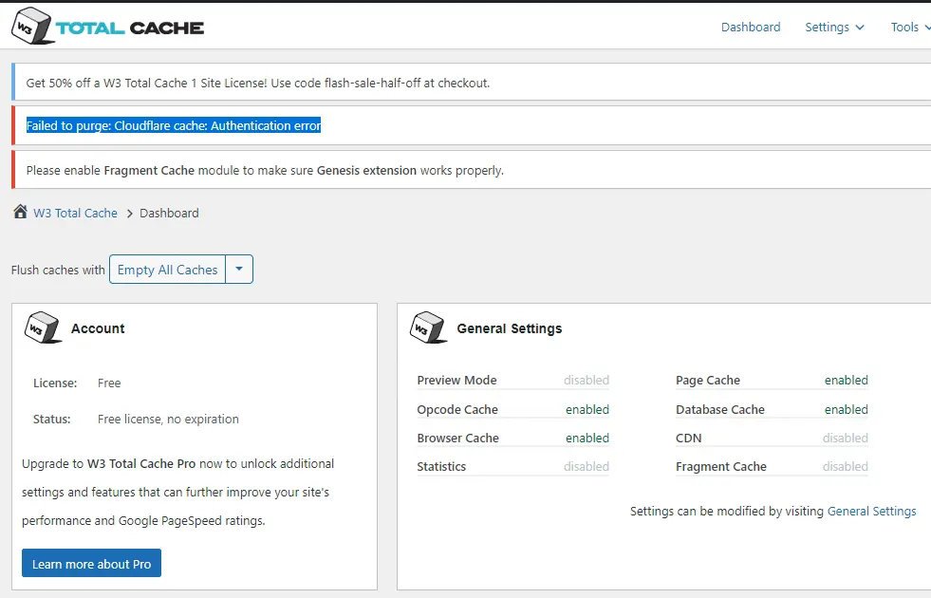Click the home icon in breadcrumb

click(20, 212)
